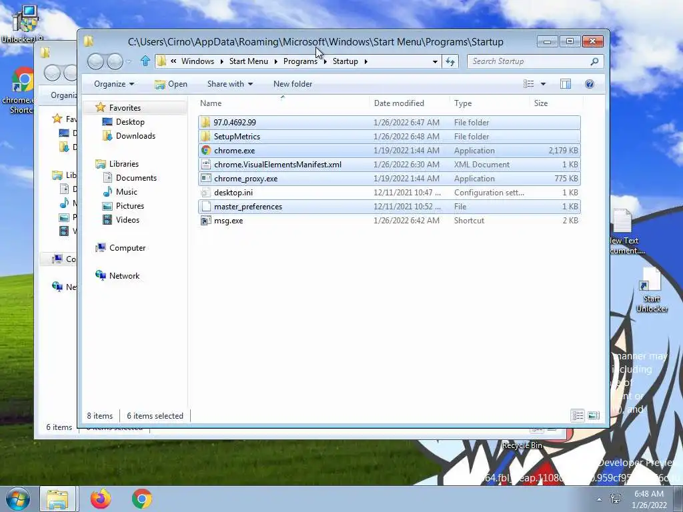Click the Refresh icon beside address bar
683x512 pixels.
pyautogui.click(x=450, y=61)
